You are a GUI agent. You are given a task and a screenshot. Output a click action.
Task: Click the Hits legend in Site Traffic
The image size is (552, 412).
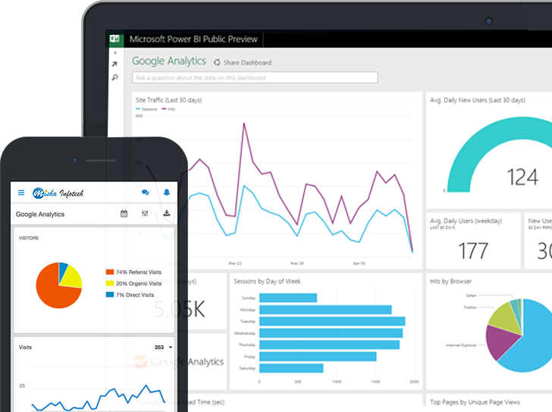coord(168,109)
